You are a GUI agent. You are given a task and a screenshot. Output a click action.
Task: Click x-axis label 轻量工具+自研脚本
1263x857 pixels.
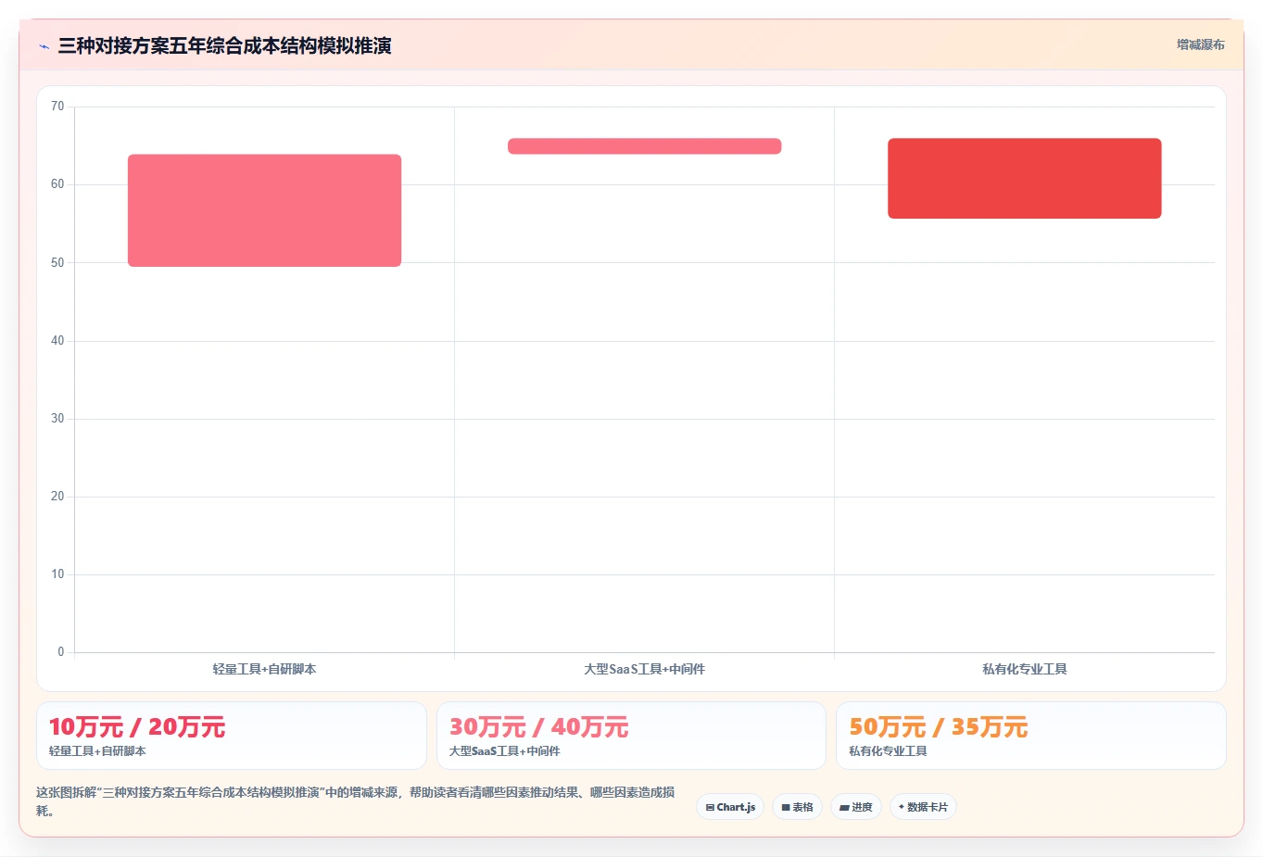coord(264,669)
